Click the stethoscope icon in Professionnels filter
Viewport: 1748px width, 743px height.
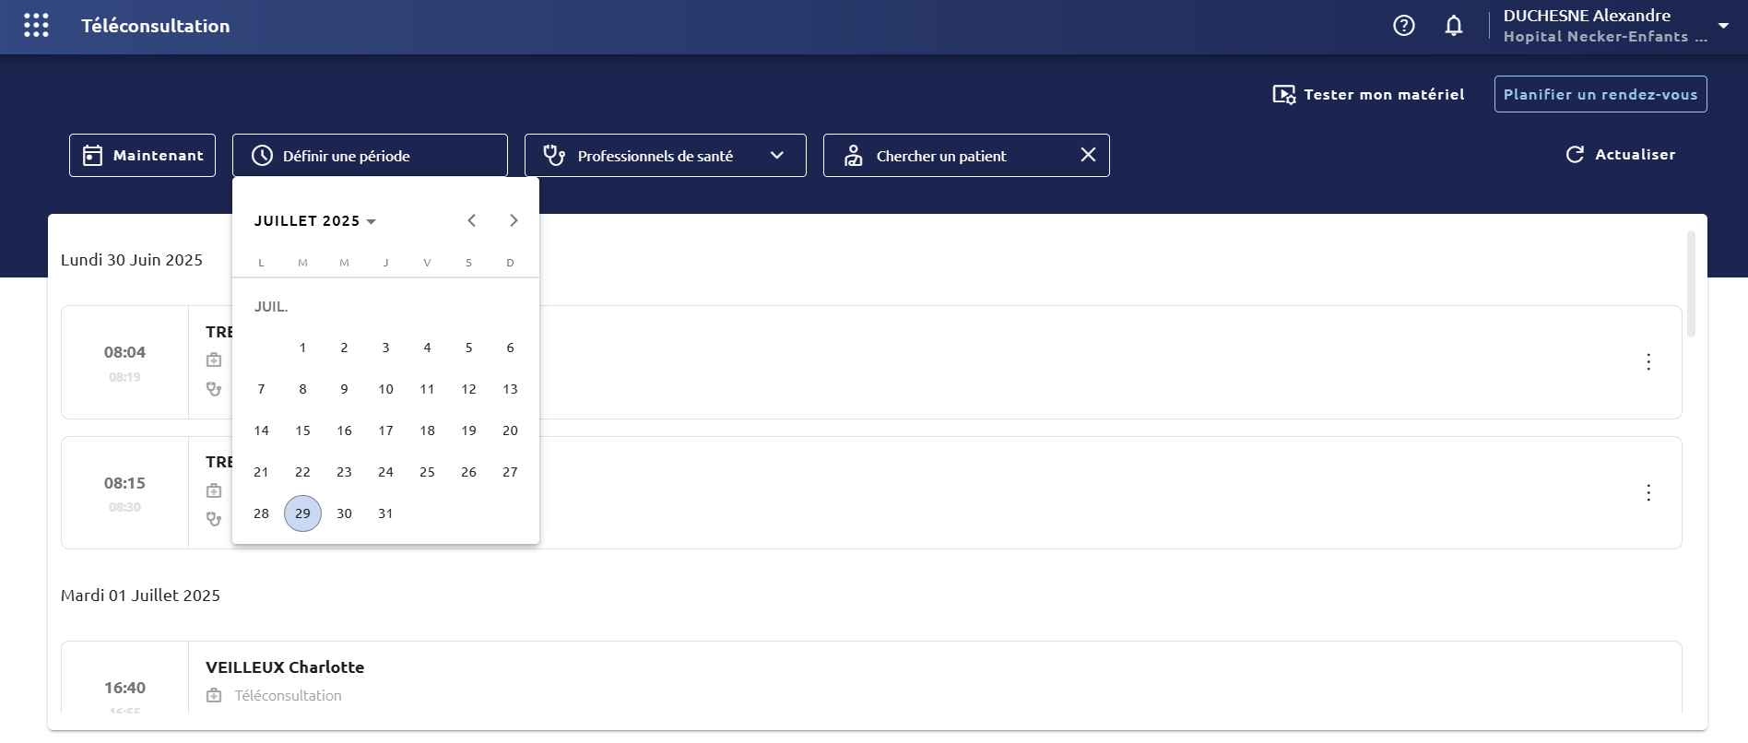click(x=554, y=155)
